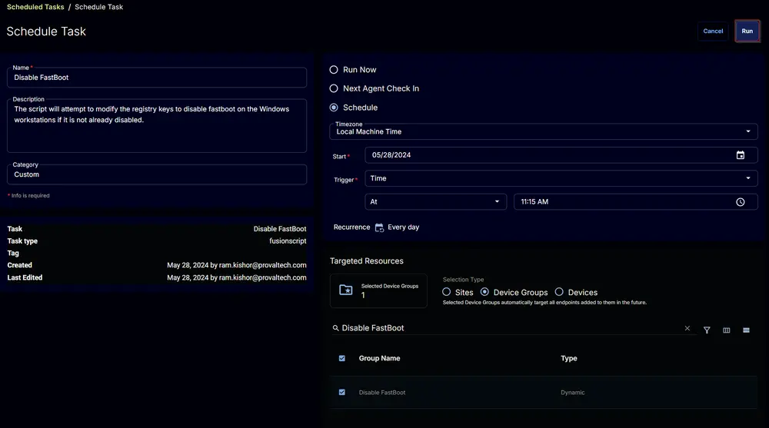Image resolution: width=769 pixels, height=428 pixels.
Task: Uncheck the Disable FastBoot group row
Action: tap(342, 392)
